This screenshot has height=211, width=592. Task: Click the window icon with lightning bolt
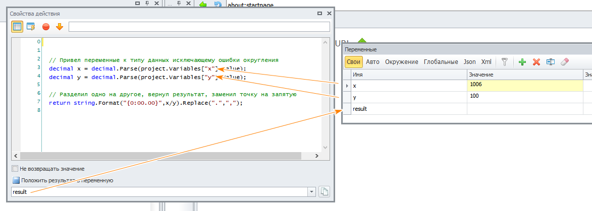31,27
